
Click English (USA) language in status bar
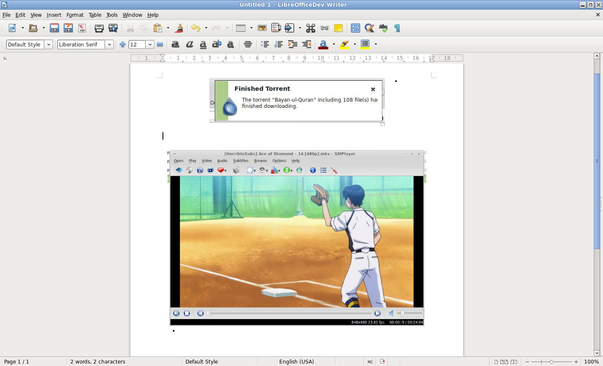296,361
